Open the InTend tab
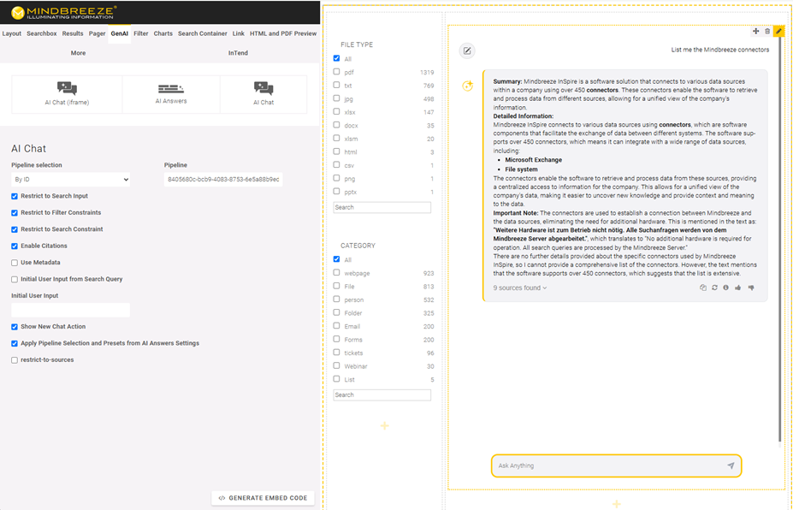Viewport: 793px width, 510px height. tap(238, 53)
